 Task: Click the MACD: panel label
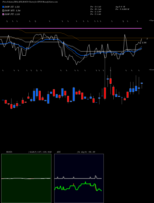(9, 152)
